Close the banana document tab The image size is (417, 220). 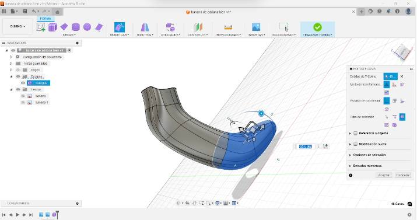point(353,12)
